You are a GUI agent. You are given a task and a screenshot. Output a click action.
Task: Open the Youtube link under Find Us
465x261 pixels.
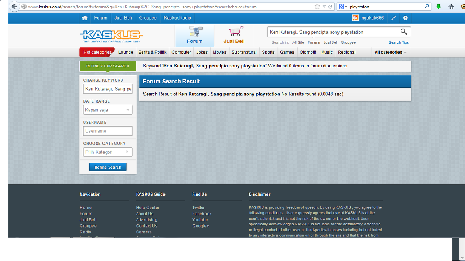(200, 220)
